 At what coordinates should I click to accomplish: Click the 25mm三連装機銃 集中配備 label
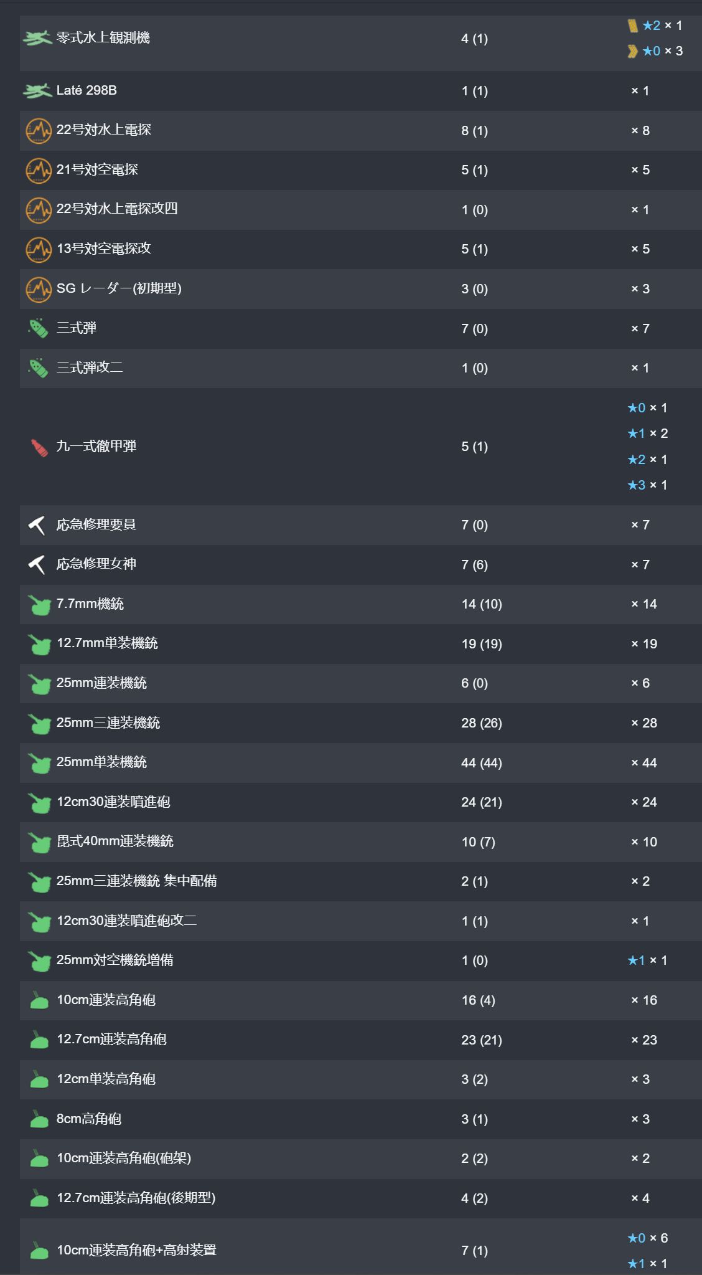(x=136, y=881)
